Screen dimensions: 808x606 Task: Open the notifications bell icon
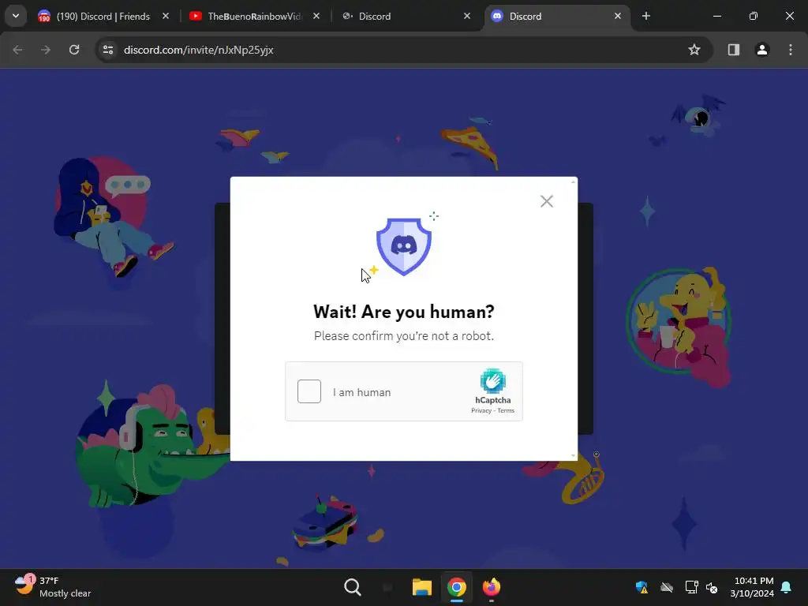(x=787, y=587)
